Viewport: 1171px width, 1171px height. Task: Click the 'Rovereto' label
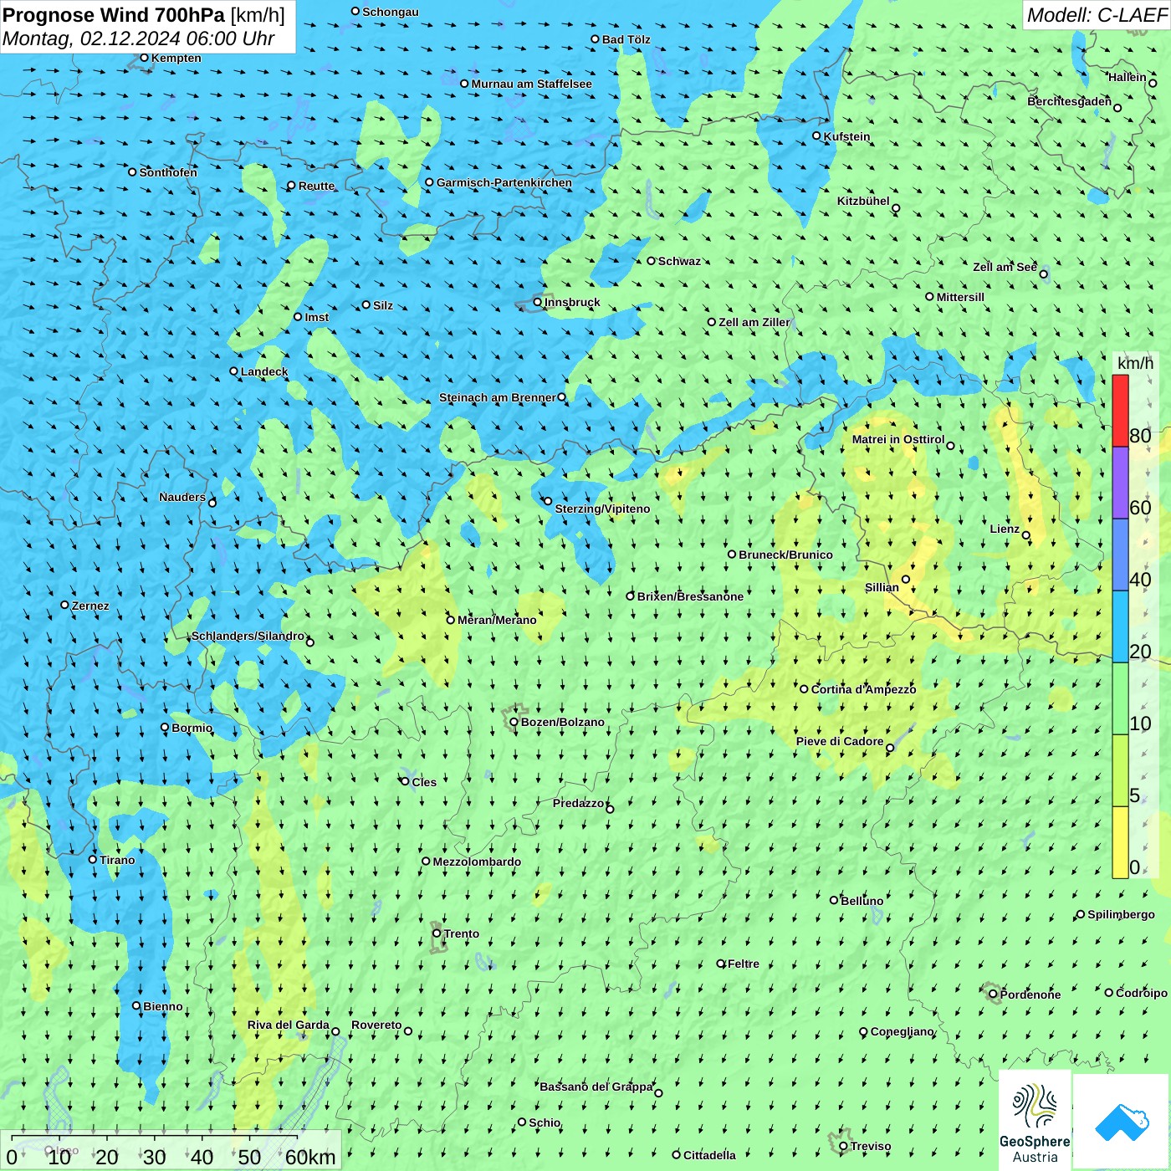click(x=377, y=1025)
